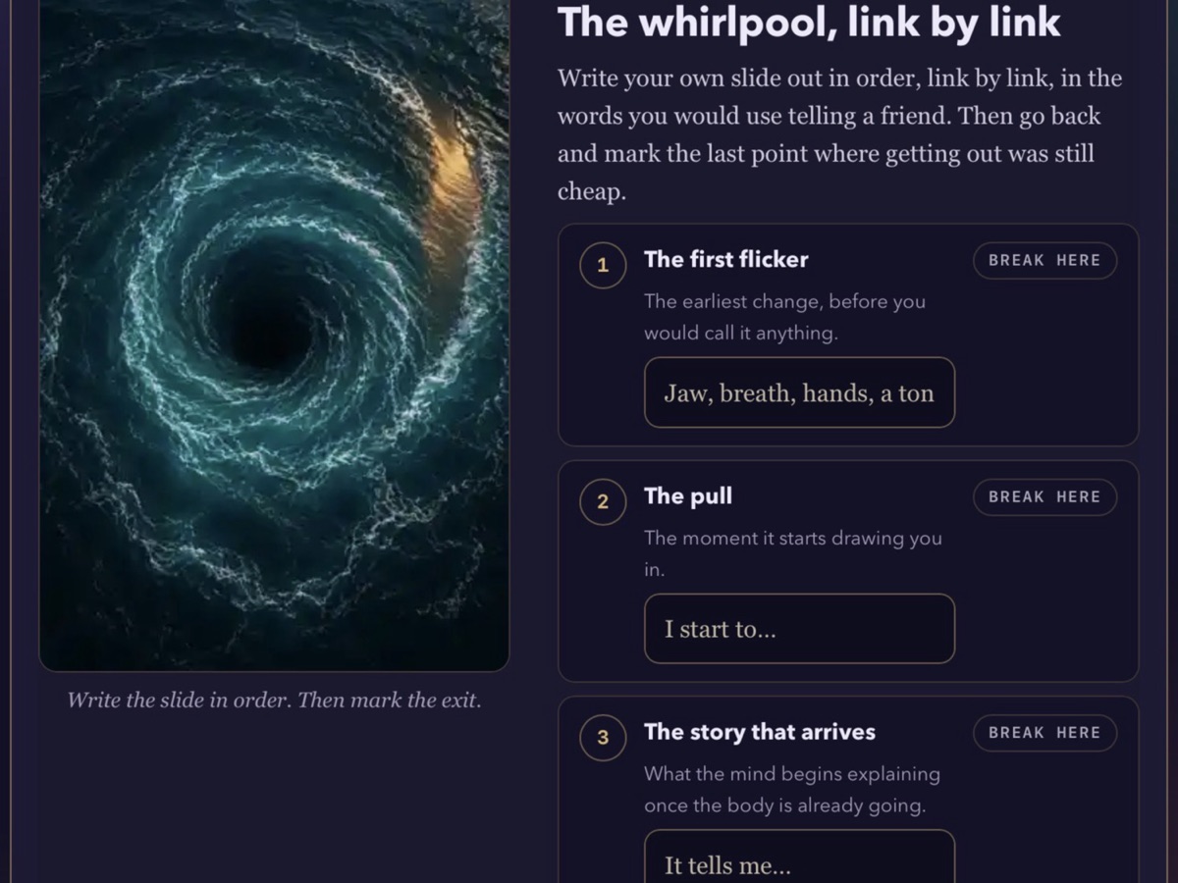Focus the field containing "Jaw, breath, hands, a ton"
1178x883 pixels.
(x=799, y=392)
